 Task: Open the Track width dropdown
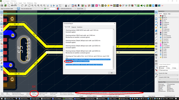point(9,9)
